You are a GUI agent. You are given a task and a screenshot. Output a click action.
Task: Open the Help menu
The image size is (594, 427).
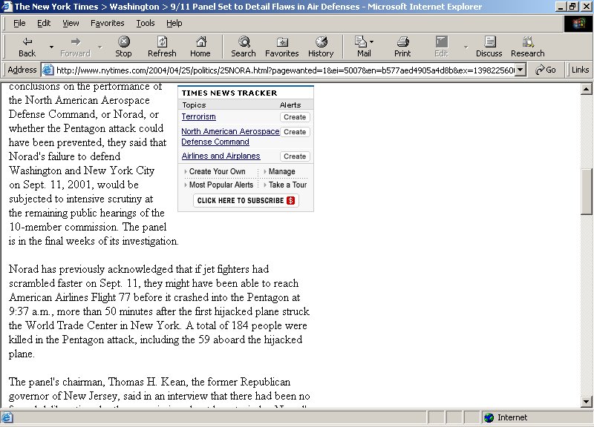(174, 24)
